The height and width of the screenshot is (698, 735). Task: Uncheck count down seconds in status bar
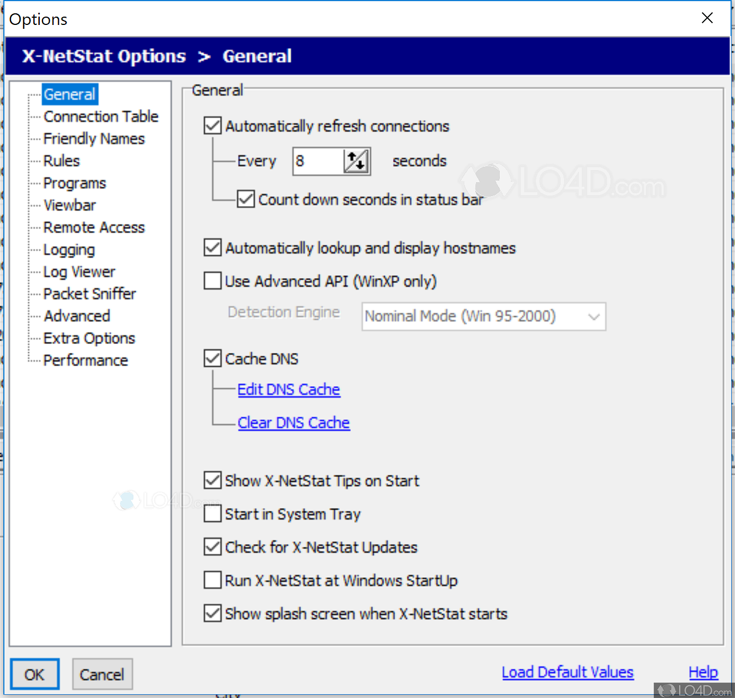[x=246, y=199]
